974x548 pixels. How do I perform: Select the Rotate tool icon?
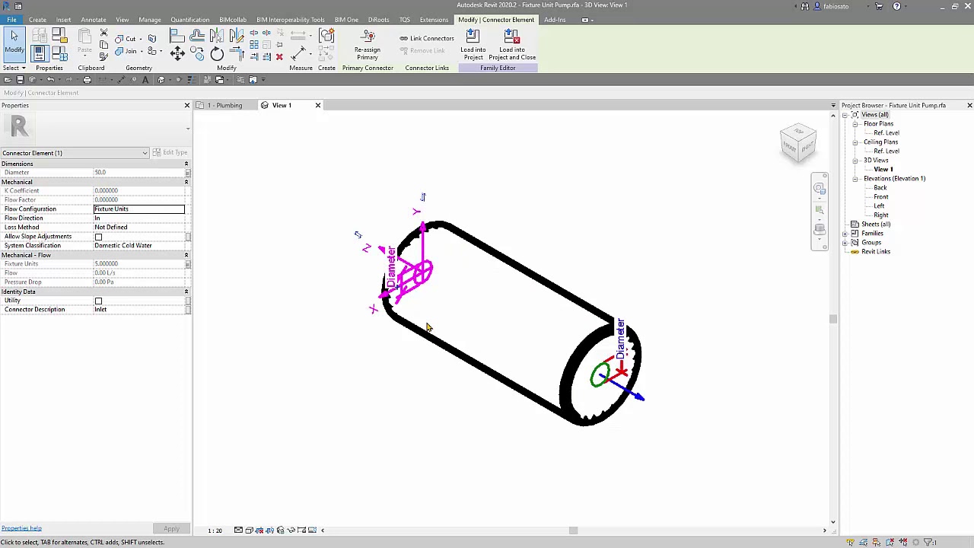217,53
